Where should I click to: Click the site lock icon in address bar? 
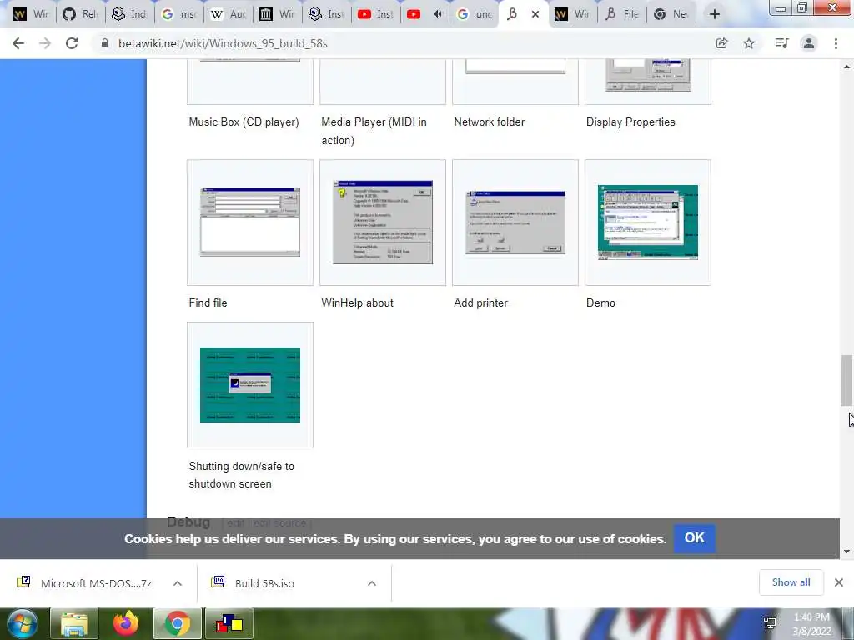105,43
